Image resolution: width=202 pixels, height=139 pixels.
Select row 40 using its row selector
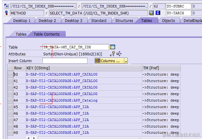click(x=11, y=74)
